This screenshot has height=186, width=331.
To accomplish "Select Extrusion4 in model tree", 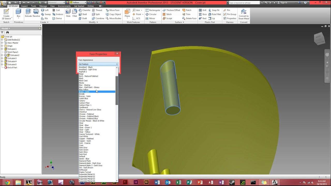I will [x=12, y=61].
